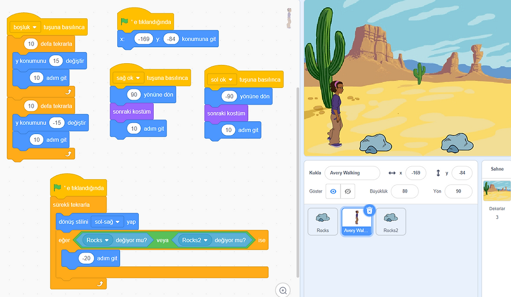
Task: Click the -90 value in 'yönüne dön' block
Action: click(229, 96)
